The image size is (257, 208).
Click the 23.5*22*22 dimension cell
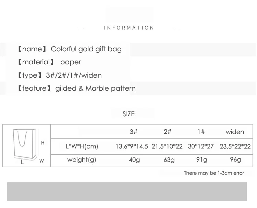click(235, 146)
